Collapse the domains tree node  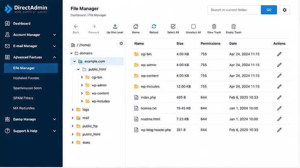pyautogui.click(x=71, y=53)
